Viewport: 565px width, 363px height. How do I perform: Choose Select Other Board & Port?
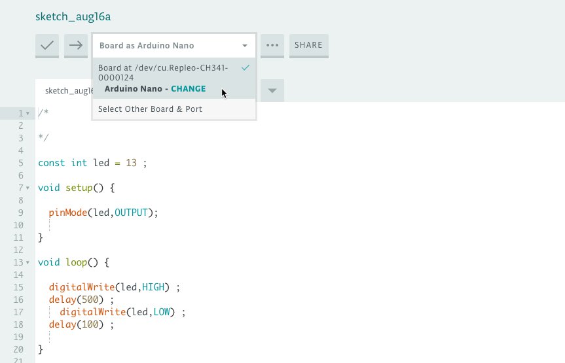coord(174,109)
